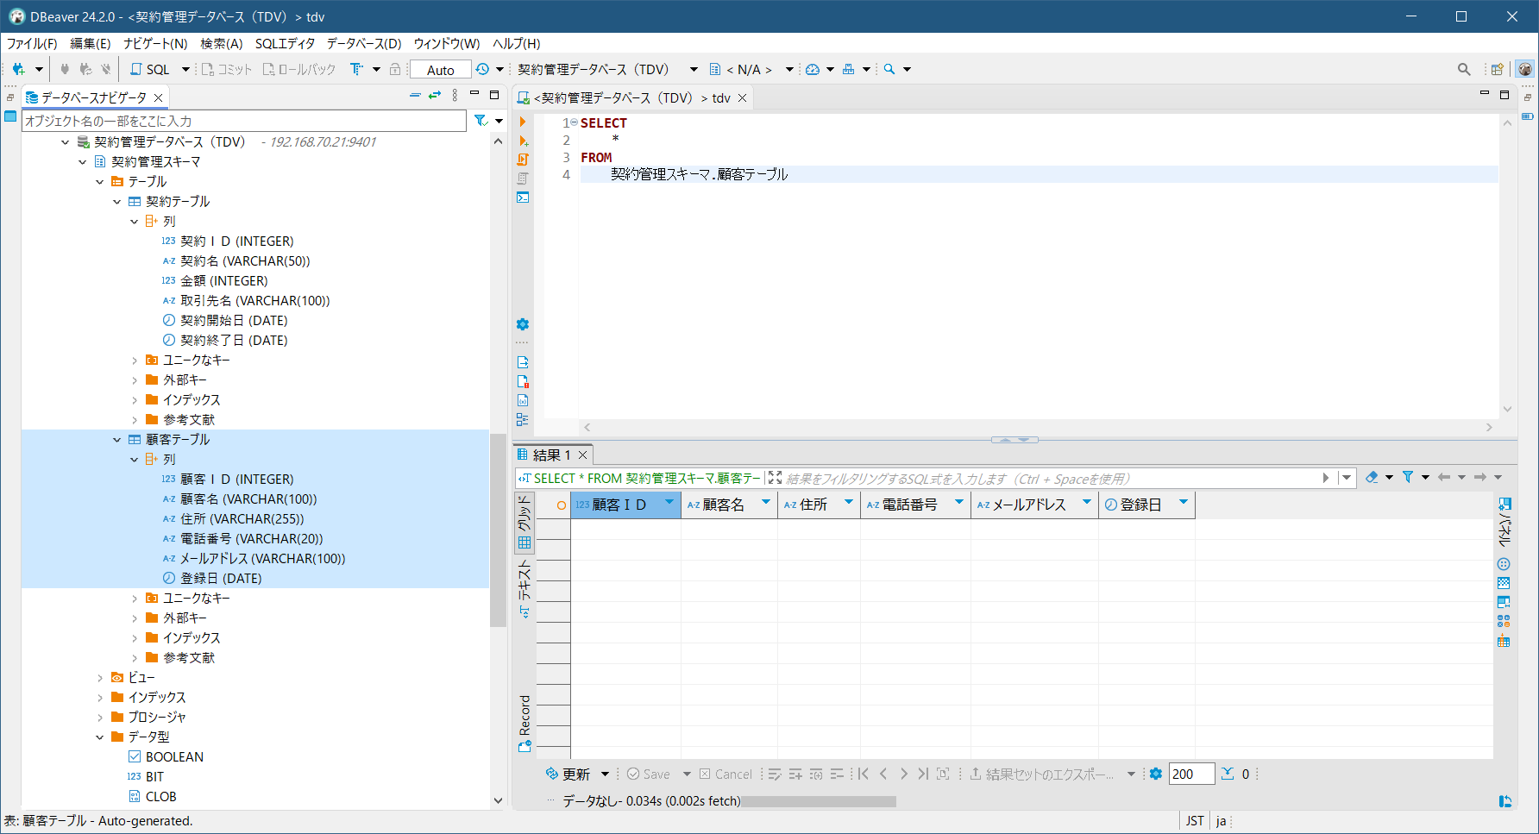Screen dimensions: 1539x834
Task: Open the 顧客名 column filter dropdown
Action: pyautogui.click(x=765, y=502)
